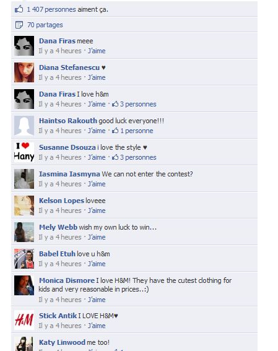Click J'aime under Iasmina Iasmyna's comment
Image resolution: width=278 pixels, height=351 pixels.
pyautogui.click(x=97, y=184)
